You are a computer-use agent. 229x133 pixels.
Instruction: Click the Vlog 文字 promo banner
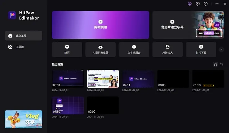[24, 119]
